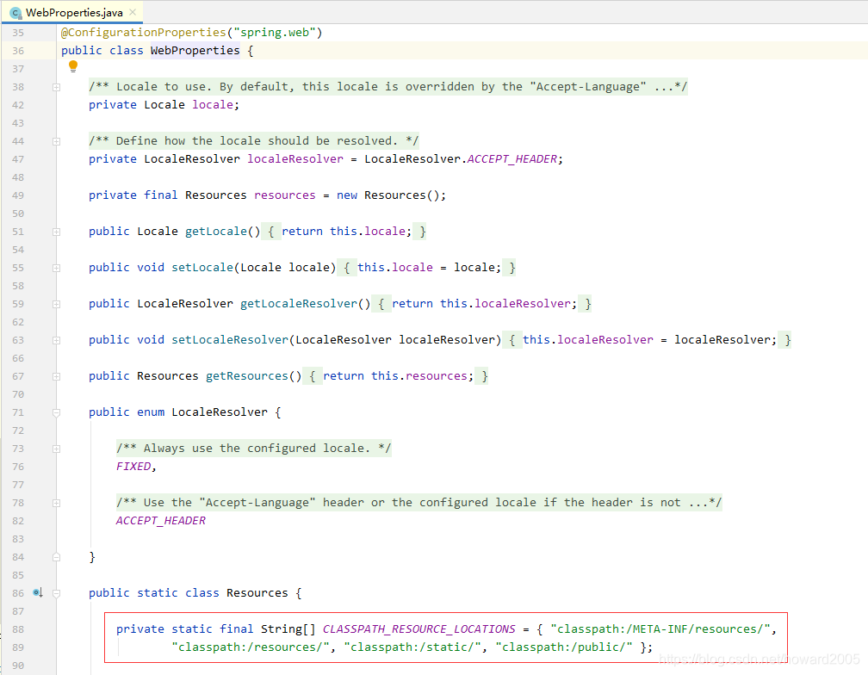Click the ACCEPT_HEADER enum constant on line 82
Screen dimensions: 868x675
pyautogui.click(x=161, y=521)
